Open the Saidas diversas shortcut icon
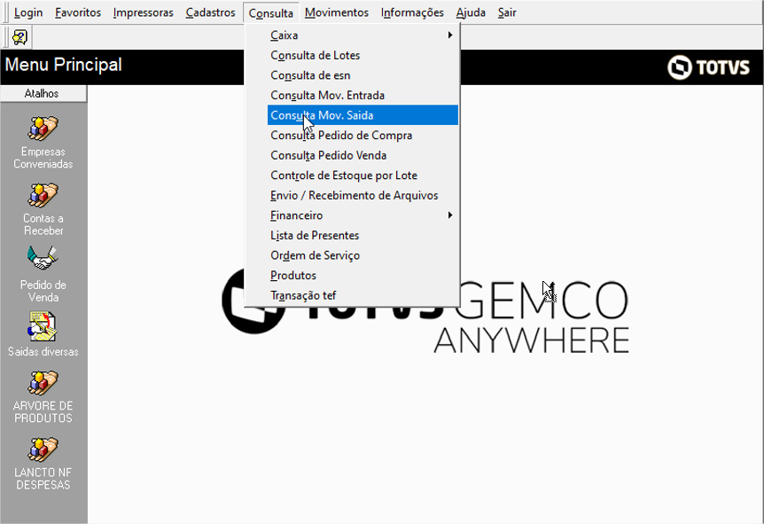 click(x=43, y=326)
